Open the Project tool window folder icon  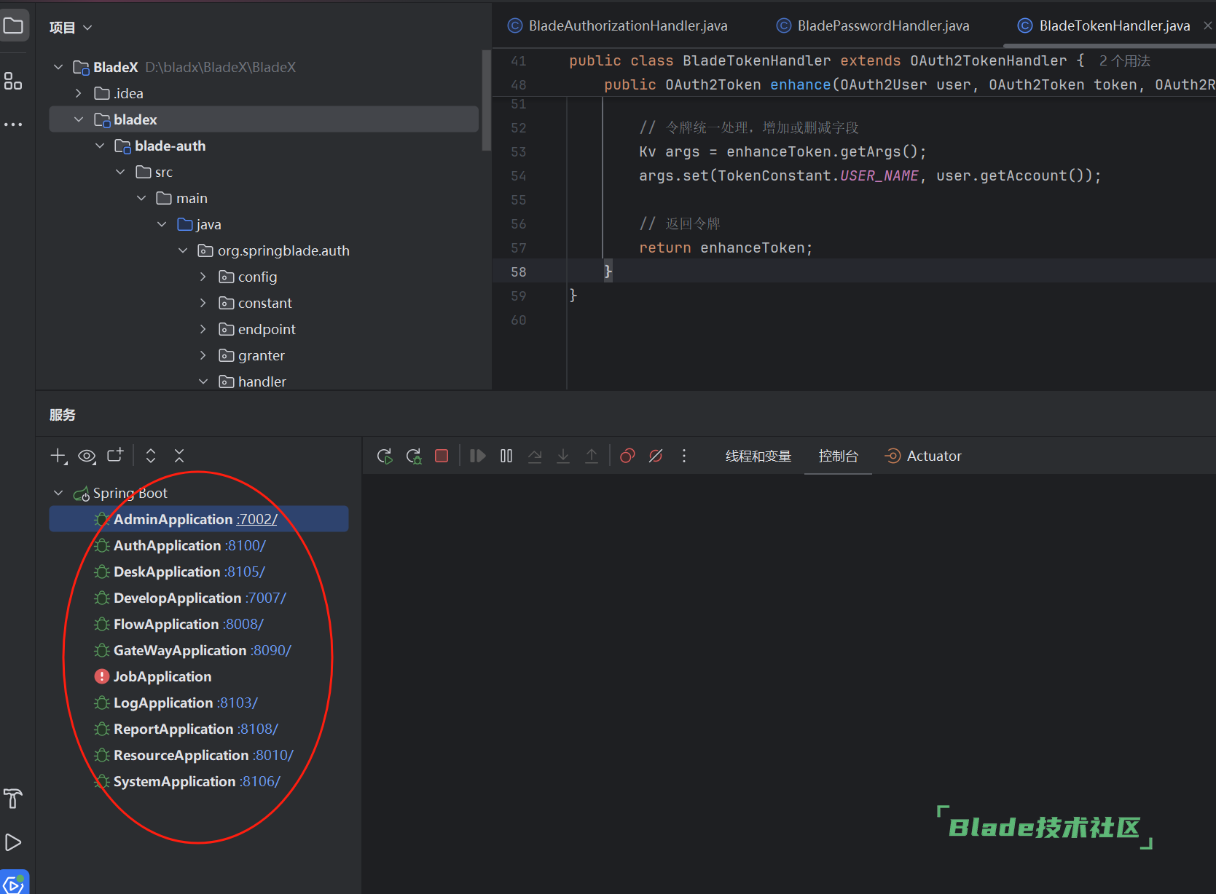(x=14, y=26)
